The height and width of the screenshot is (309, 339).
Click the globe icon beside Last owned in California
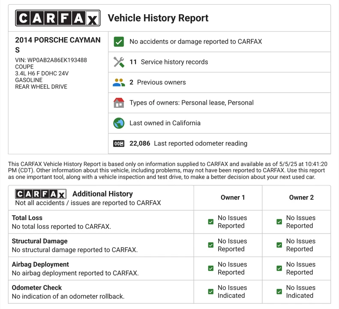pos(119,123)
